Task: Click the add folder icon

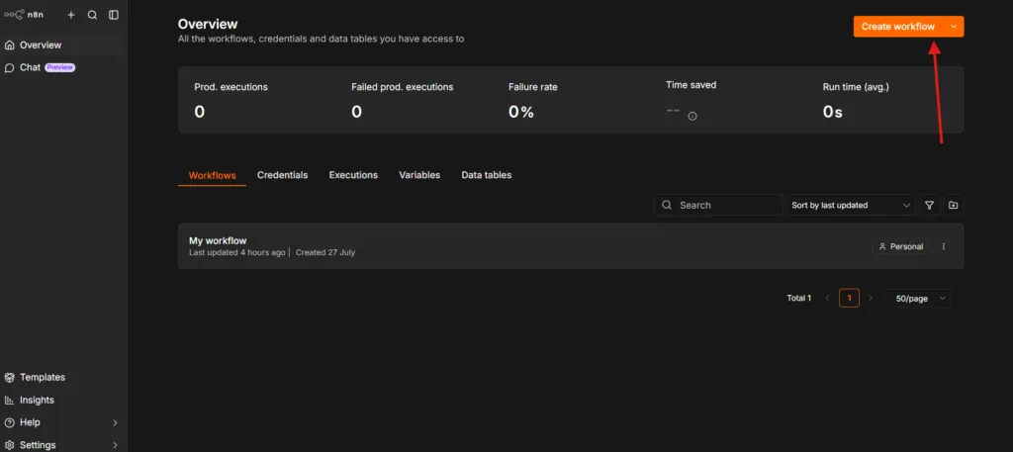Action: 953,206
